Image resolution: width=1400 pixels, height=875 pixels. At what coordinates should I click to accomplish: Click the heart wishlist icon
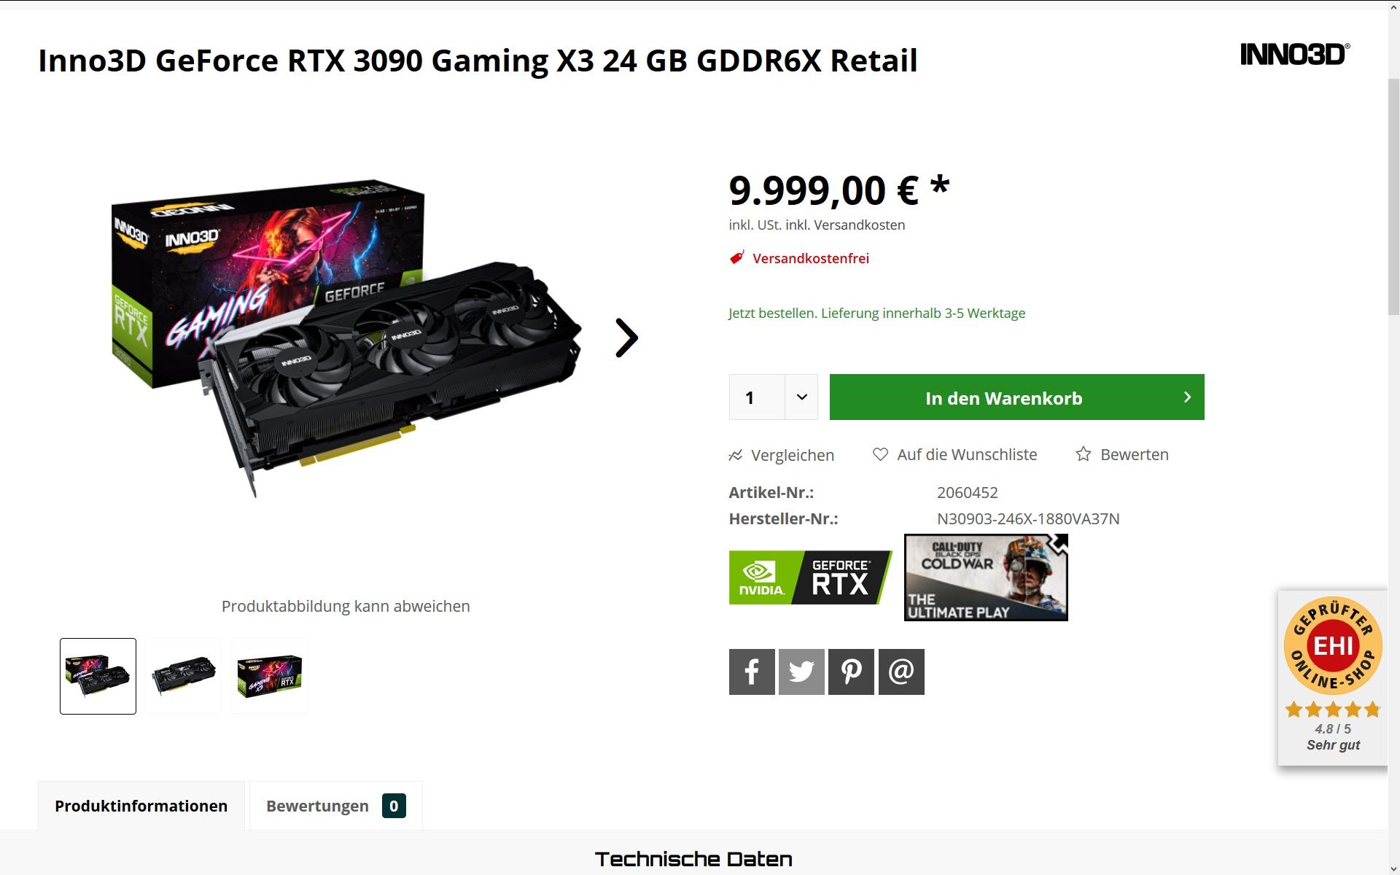[x=880, y=454]
